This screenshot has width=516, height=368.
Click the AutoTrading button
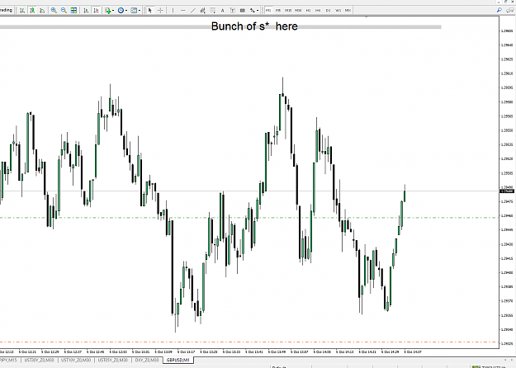click(x=7, y=10)
